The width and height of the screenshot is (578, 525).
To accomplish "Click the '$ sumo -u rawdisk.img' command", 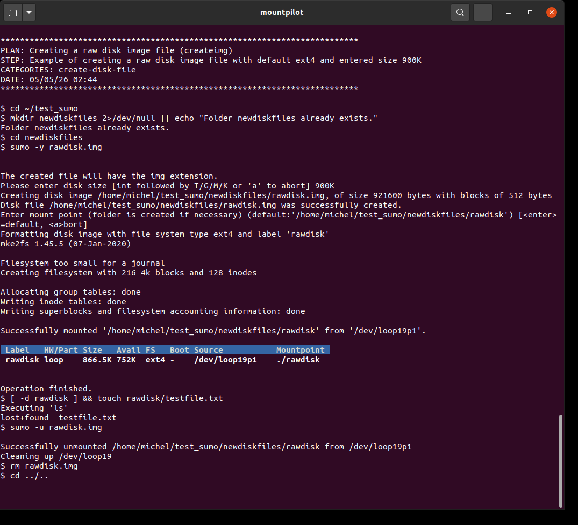I will [x=51, y=427].
